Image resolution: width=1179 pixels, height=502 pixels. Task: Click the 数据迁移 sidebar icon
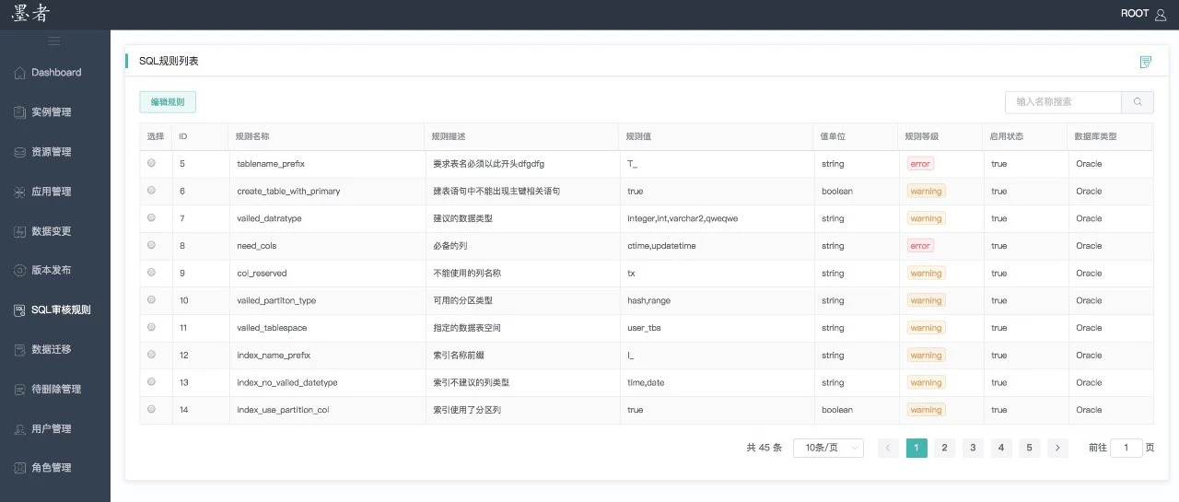tap(20, 350)
